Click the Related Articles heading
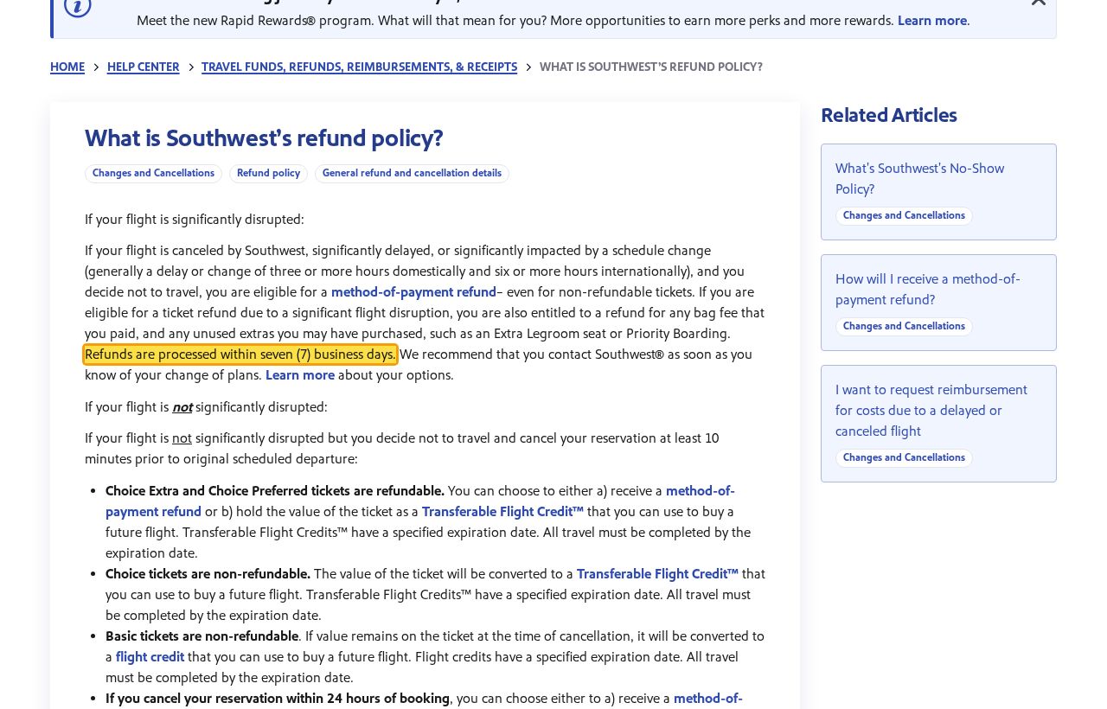 (x=889, y=115)
